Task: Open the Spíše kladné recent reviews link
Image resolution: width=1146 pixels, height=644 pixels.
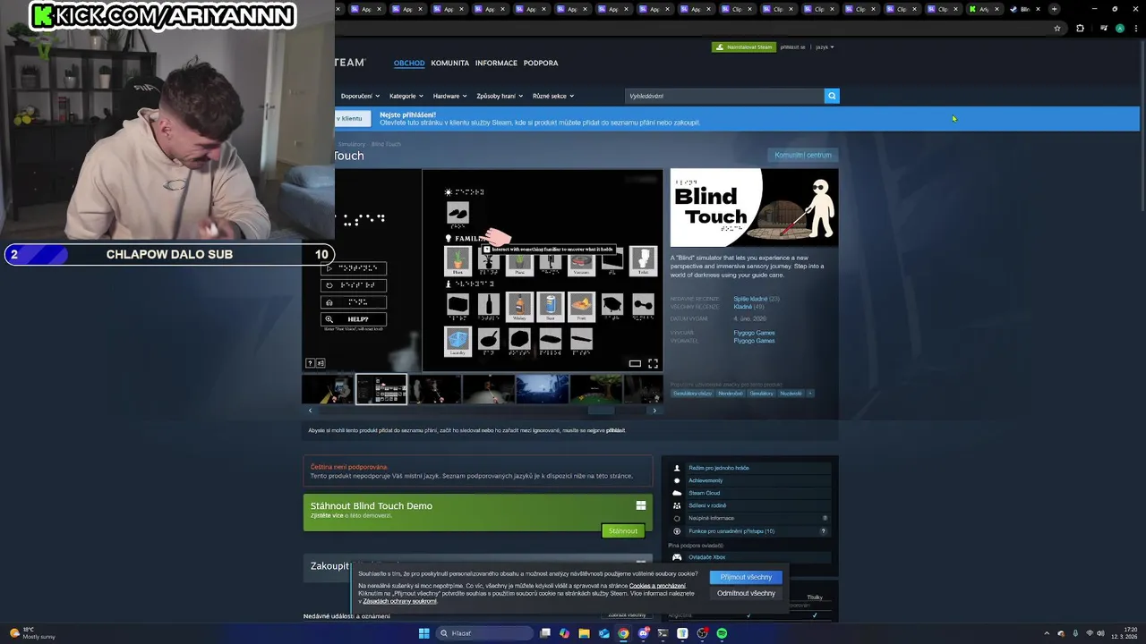Action: coord(750,299)
